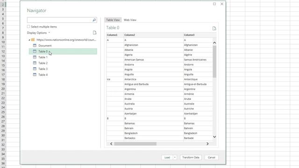299x168 pixels.
Task: Click the horizontal scrollbar thumb in preview
Action: (x=135, y=144)
